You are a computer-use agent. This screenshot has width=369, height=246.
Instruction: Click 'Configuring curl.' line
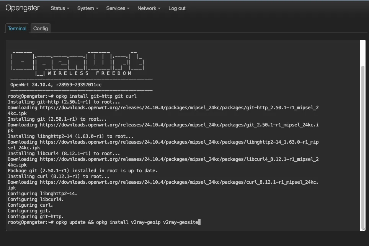(30, 205)
